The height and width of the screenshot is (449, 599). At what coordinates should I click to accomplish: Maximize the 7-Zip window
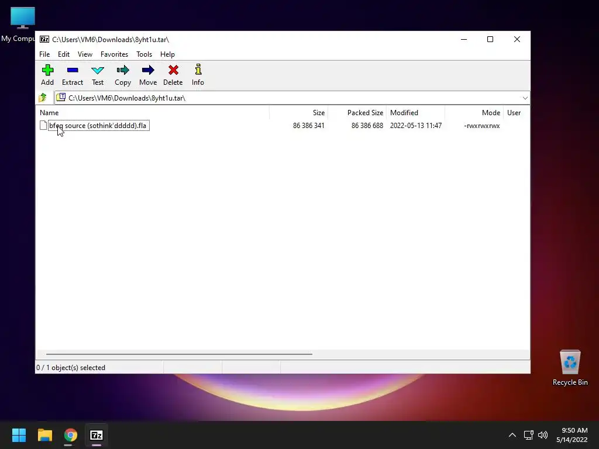[490, 39]
